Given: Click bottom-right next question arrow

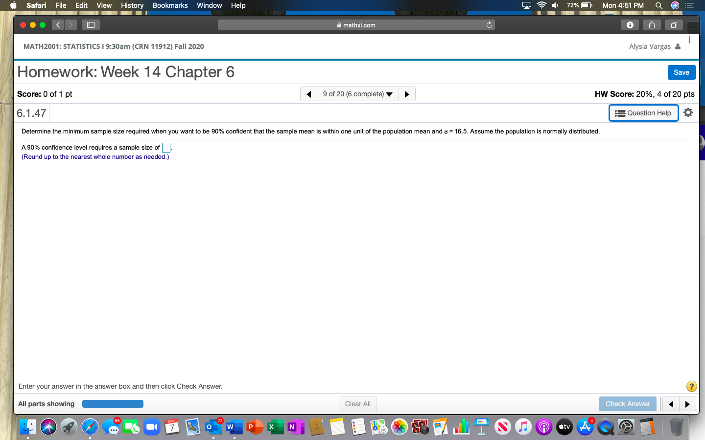Looking at the screenshot, I should (688, 404).
